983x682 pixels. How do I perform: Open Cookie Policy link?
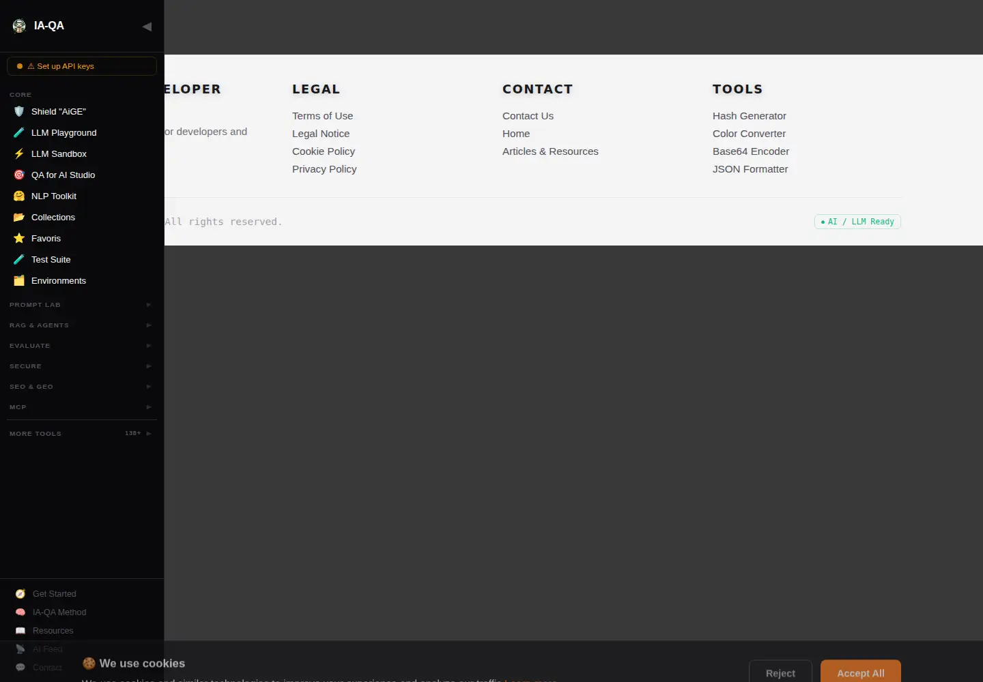(324, 151)
